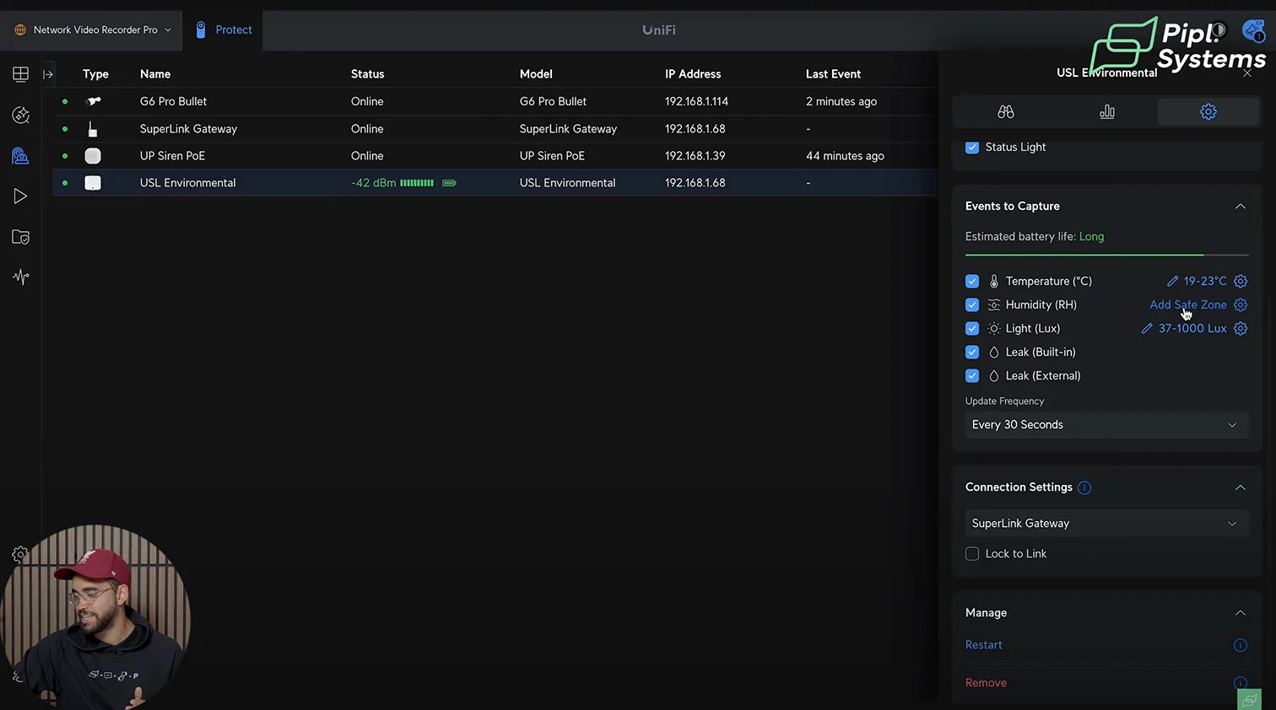Uncheck the Status Light checkbox
This screenshot has height=710, width=1276.
(x=972, y=147)
